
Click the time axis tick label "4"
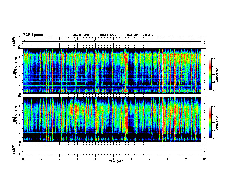[95, 159]
